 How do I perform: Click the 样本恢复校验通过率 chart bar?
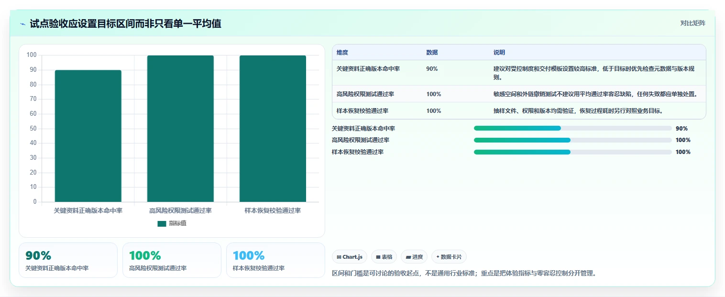pyautogui.click(x=273, y=129)
